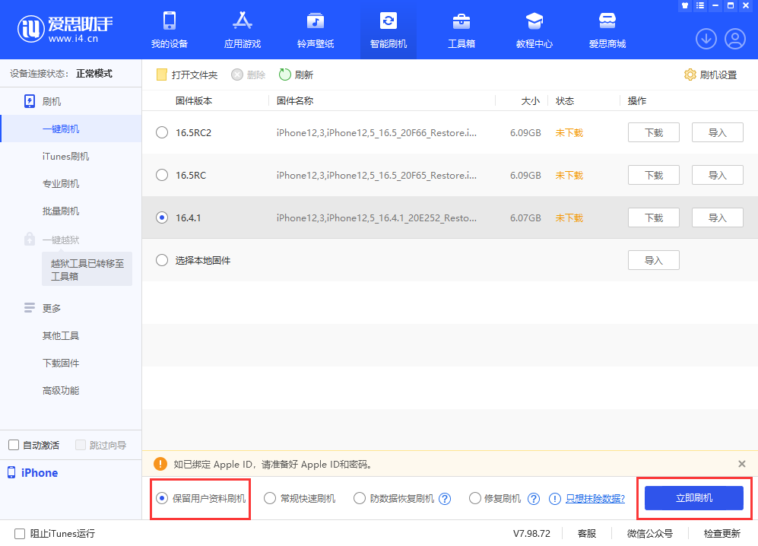Enable the 自动激活 checkbox
Viewport: 758px width, 546px height.
pos(14,445)
